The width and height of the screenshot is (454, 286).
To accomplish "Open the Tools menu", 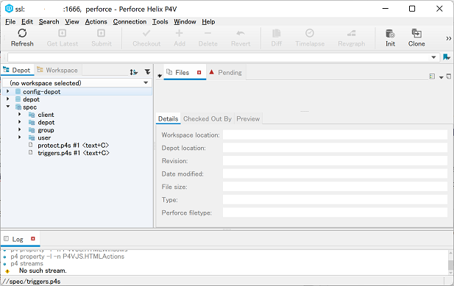I will tap(160, 21).
